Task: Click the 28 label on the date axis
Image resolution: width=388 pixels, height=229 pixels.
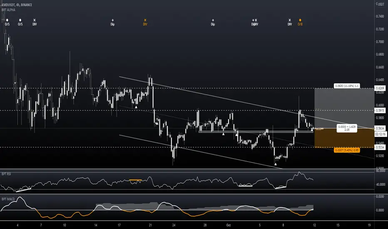Action: [205, 225]
